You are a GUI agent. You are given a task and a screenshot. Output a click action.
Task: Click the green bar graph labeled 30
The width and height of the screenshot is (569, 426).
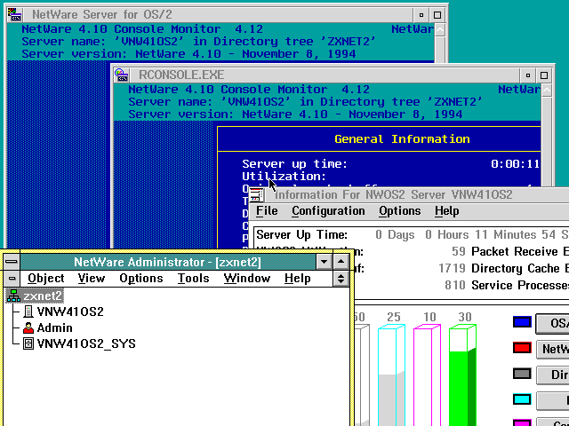click(462, 375)
